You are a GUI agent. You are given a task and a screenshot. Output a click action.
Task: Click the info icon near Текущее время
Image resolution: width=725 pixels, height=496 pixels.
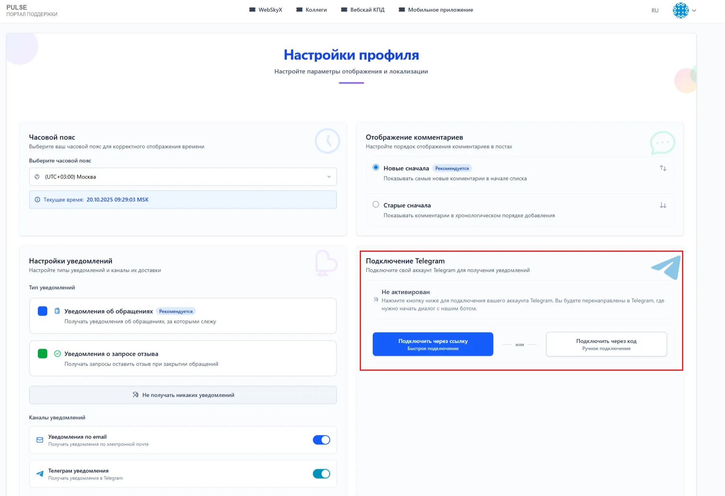click(x=37, y=200)
